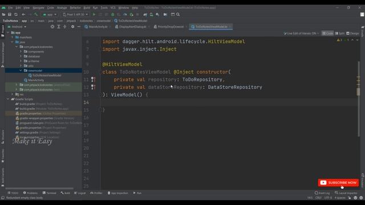Switch to PriorityDropDown.kt tab
Viewport: 365px width, 205px height.
[171, 27]
